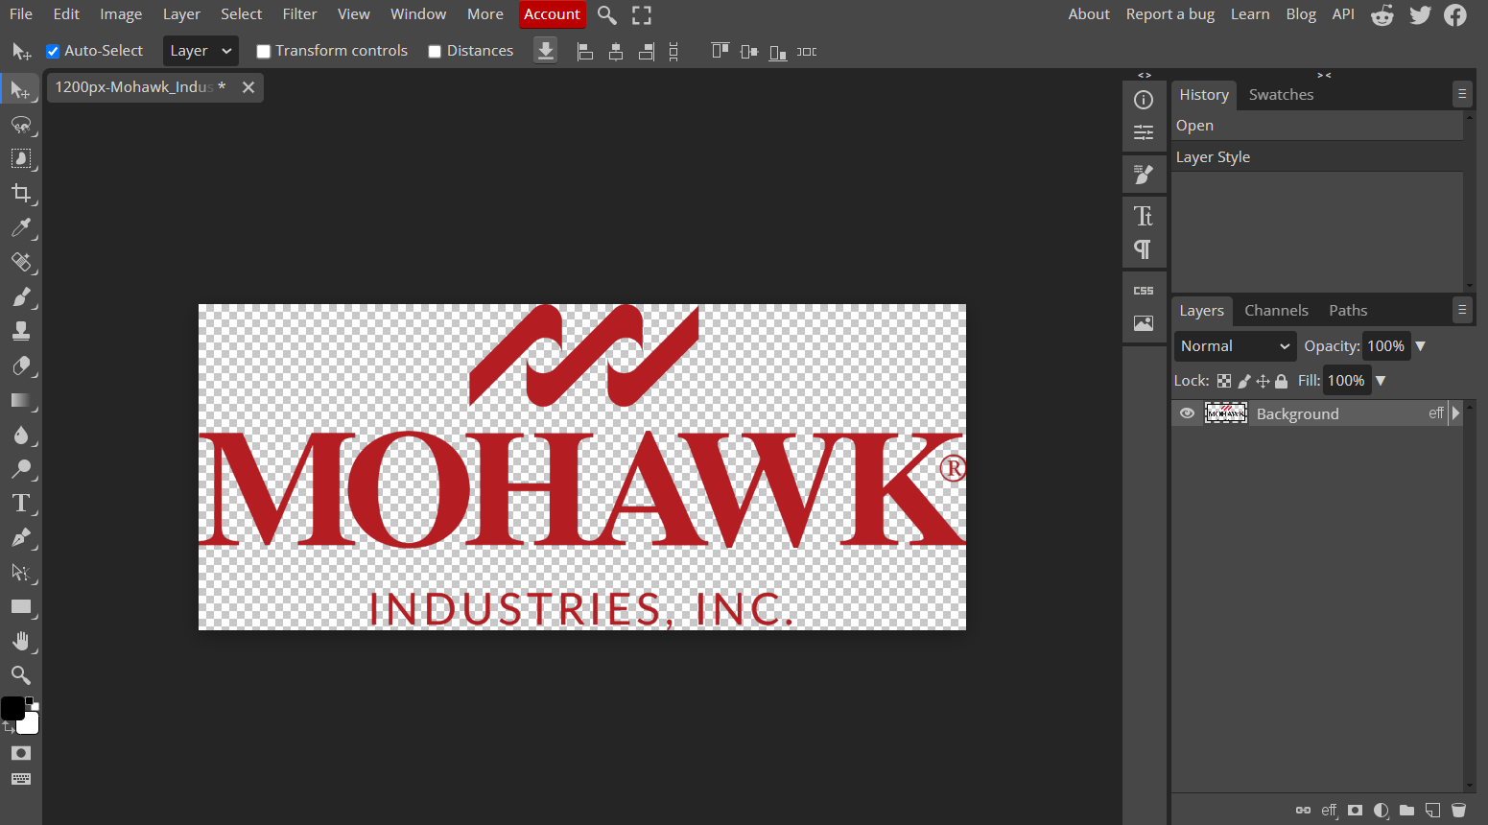Open the Report a bug link
The width and height of the screenshot is (1488, 825).
click(x=1170, y=14)
